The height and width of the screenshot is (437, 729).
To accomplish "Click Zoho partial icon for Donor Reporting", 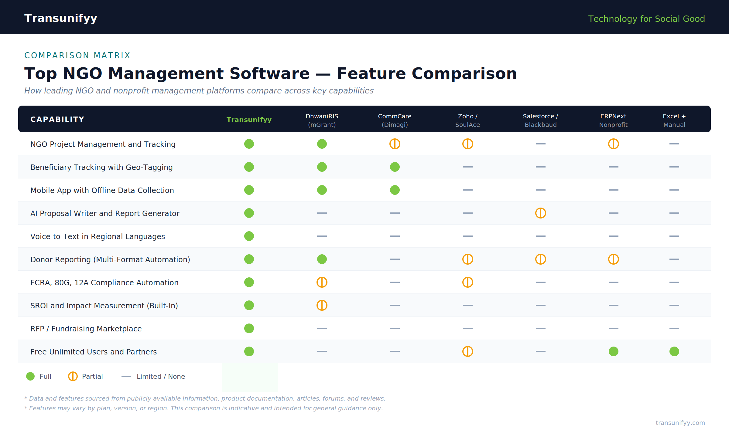I will point(468,259).
